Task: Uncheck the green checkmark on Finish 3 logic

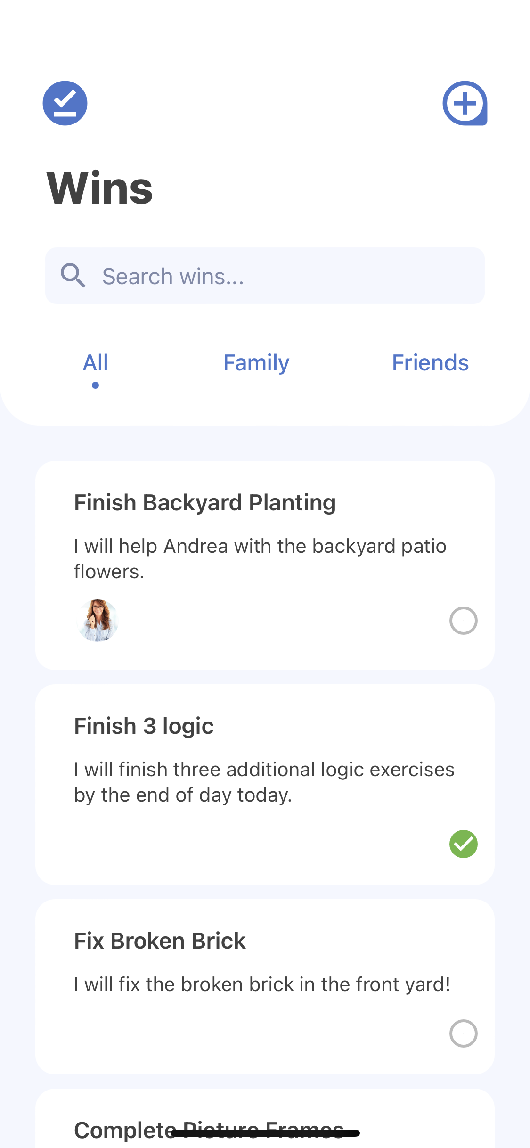Action: click(x=463, y=844)
